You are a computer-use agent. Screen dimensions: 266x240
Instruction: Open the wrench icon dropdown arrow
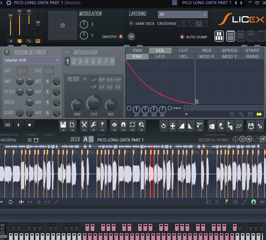coord(93,130)
